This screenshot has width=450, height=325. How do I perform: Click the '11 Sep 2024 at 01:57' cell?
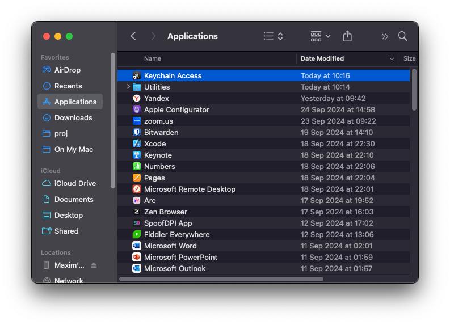pyautogui.click(x=337, y=268)
